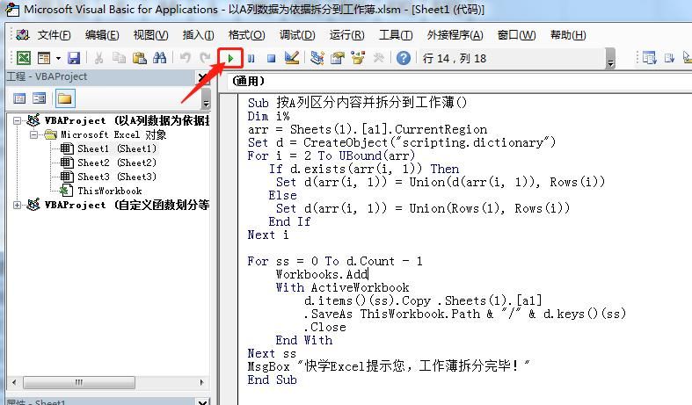Select VBAProject (以A列数据为依据) in tree
The width and height of the screenshot is (692, 405).
tap(127, 120)
